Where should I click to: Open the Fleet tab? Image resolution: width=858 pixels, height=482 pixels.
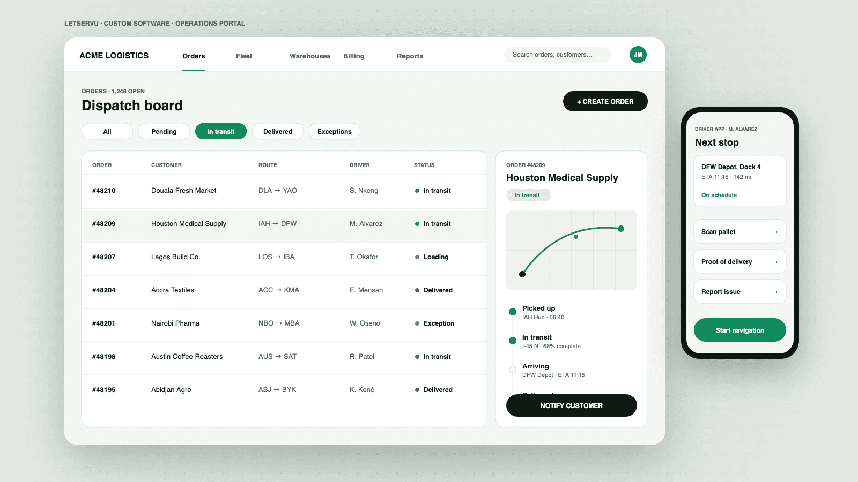tap(244, 56)
